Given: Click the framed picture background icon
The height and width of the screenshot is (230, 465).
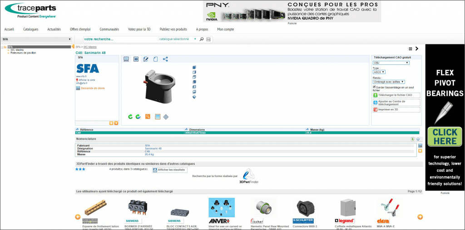Looking at the screenshot, I should 158,117.
